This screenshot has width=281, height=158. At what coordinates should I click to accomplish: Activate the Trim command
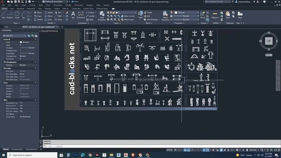tap(58, 13)
